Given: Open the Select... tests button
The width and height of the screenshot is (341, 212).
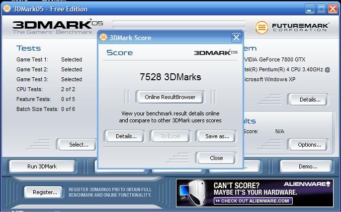Looking at the screenshot, I should [77, 145].
